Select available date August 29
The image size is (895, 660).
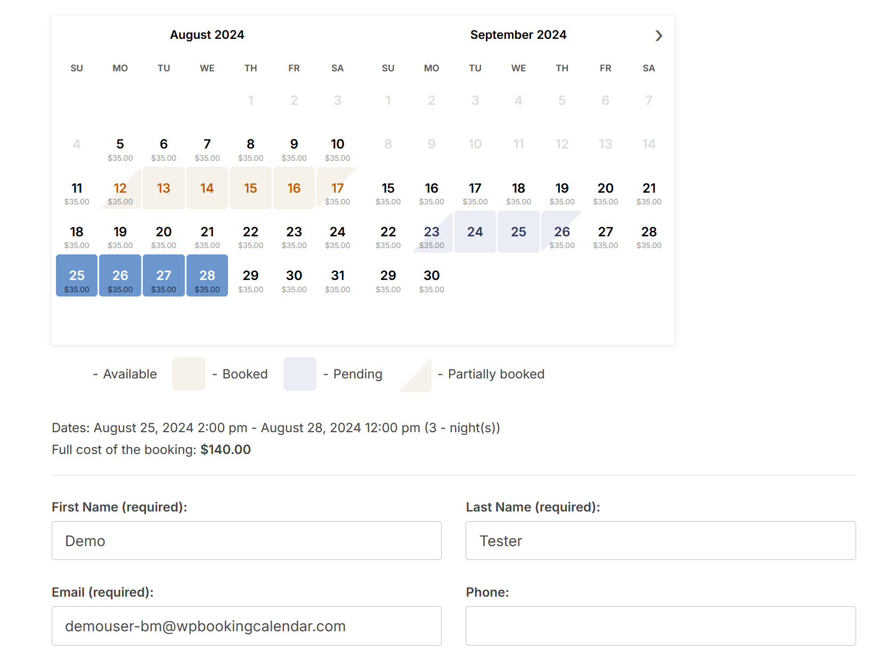pos(250,280)
